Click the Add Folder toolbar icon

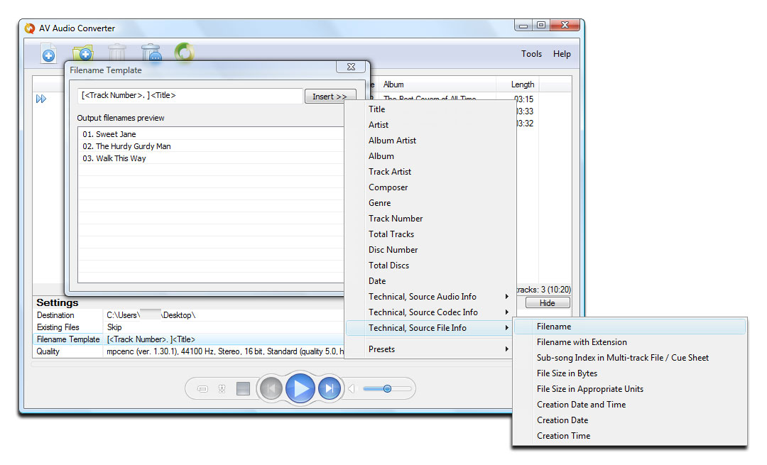pos(82,53)
